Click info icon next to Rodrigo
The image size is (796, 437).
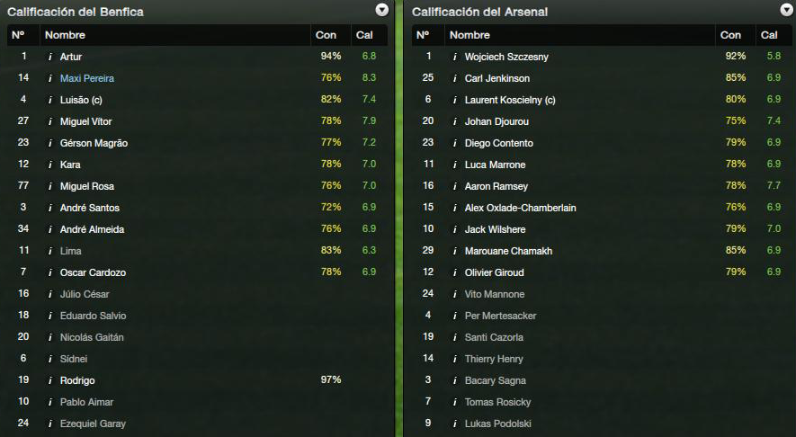[x=49, y=380]
